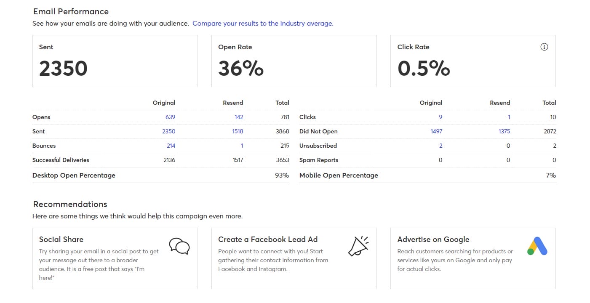Viewport: 590px width, 303px height.
Task: Click the Facebook Lead Ad megaphone icon
Action: [x=358, y=246]
